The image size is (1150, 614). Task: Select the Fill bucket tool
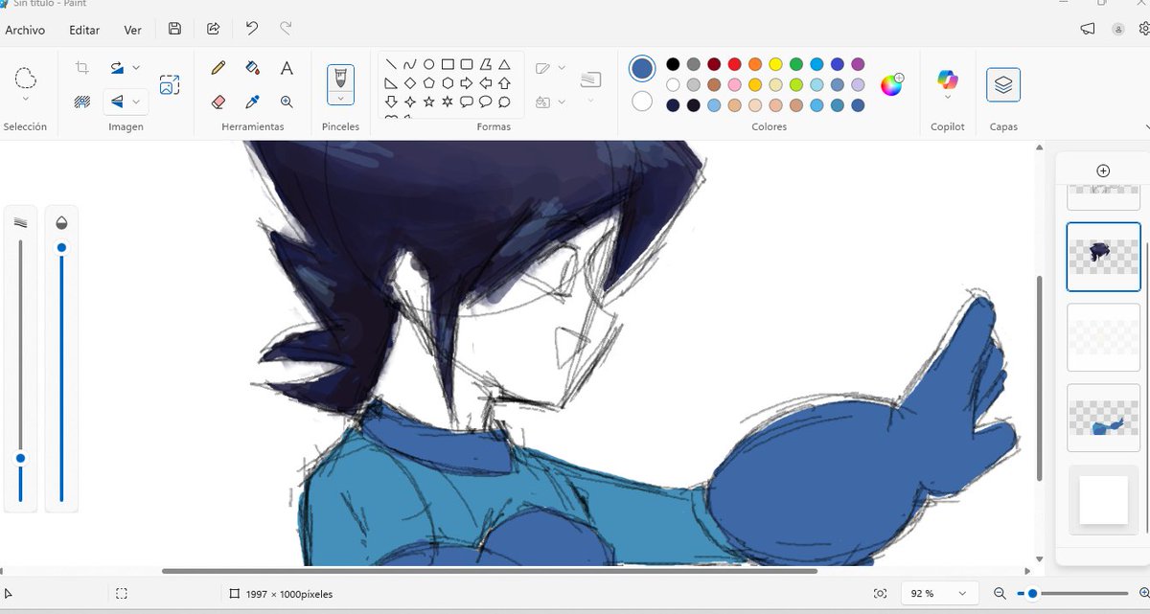coord(252,68)
